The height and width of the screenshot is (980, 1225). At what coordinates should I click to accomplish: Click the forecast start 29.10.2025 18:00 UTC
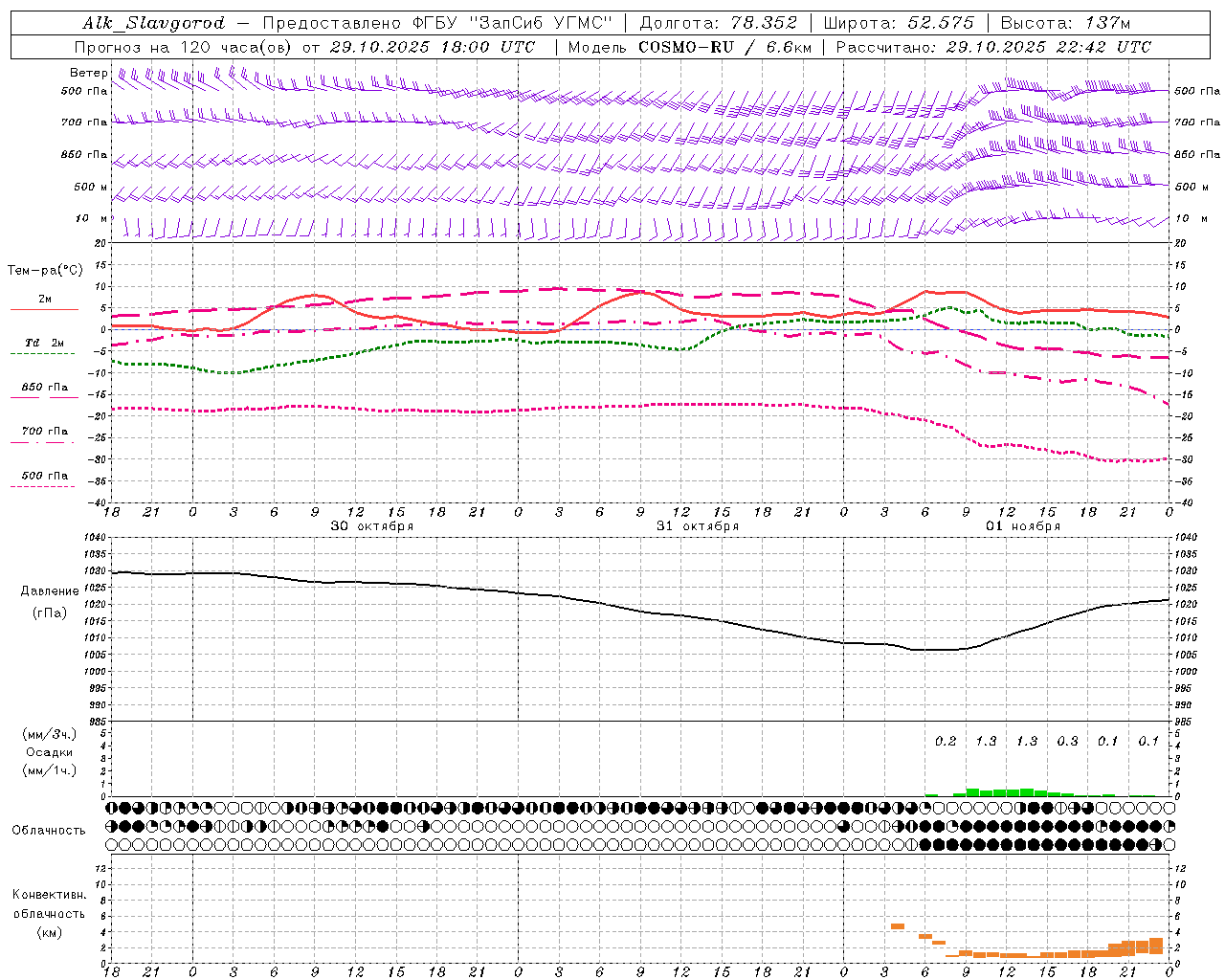coord(433,47)
